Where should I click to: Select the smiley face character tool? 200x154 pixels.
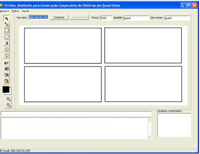click(7, 49)
